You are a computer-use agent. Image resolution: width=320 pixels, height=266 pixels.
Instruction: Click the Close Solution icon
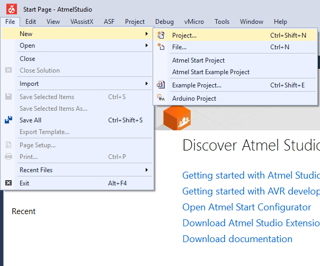click(x=8, y=70)
